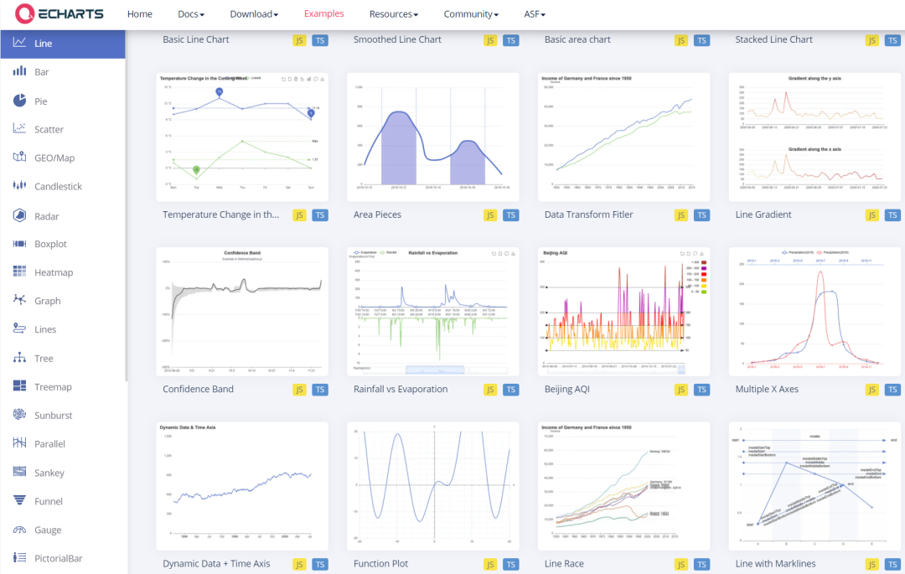Expand the Download dropdown menu
Viewport: 905px width, 574px height.
click(254, 14)
